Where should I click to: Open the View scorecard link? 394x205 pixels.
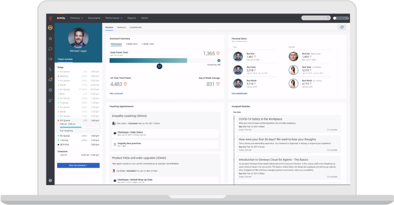point(116,93)
